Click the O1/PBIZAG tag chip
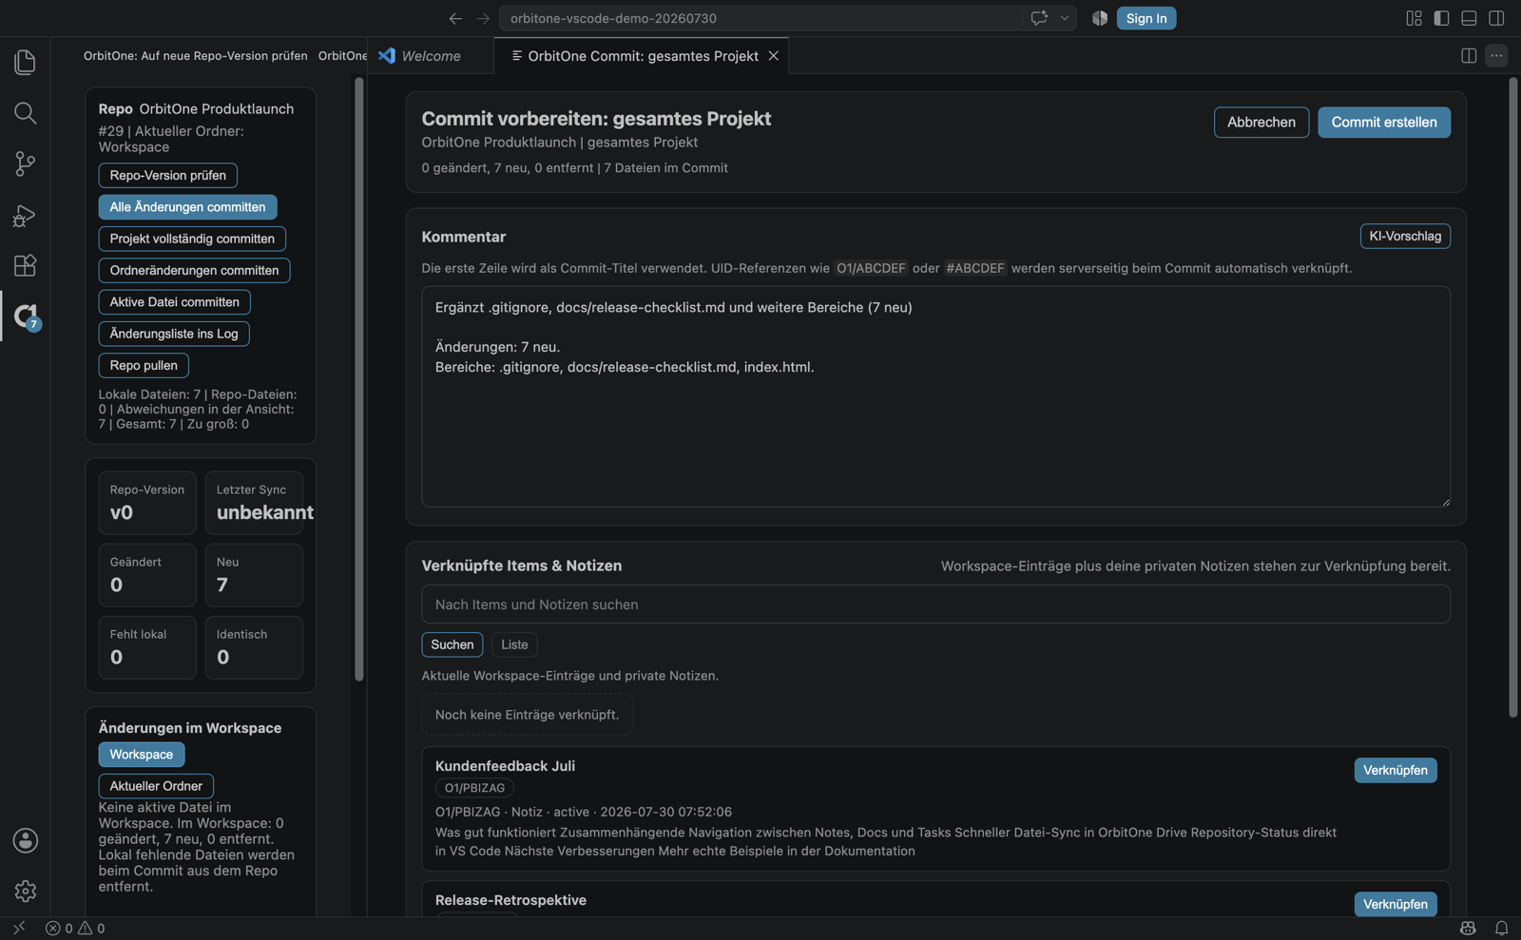 pos(474,788)
